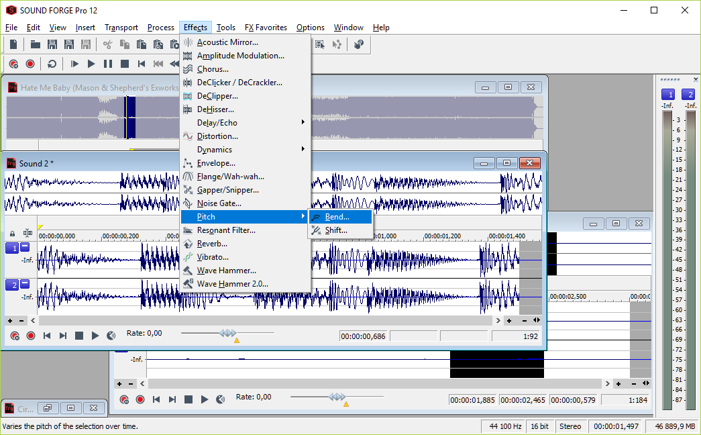The width and height of the screenshot is (701, 435).
Task: Click the Go to End button in Sound 2 transport
Action: pyautogui.click(x=63, y=336)
